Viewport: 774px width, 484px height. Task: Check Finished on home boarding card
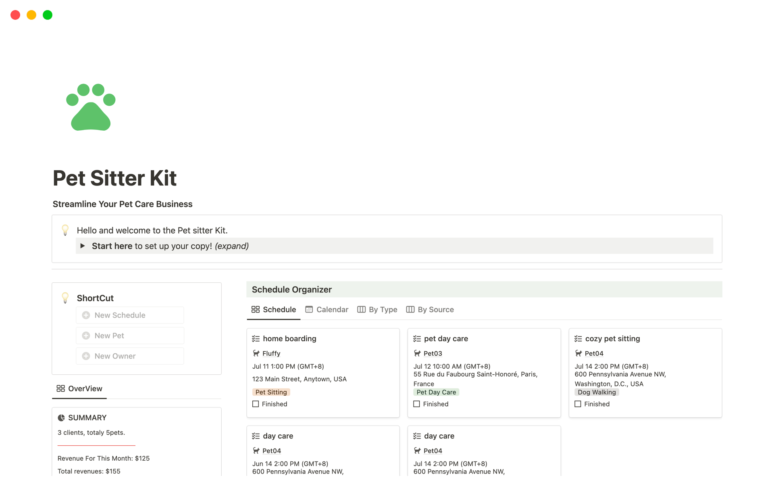pos(256,404)
